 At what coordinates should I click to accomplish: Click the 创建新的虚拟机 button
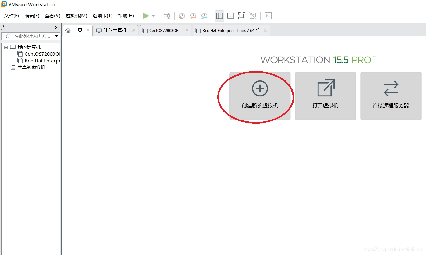260,96
